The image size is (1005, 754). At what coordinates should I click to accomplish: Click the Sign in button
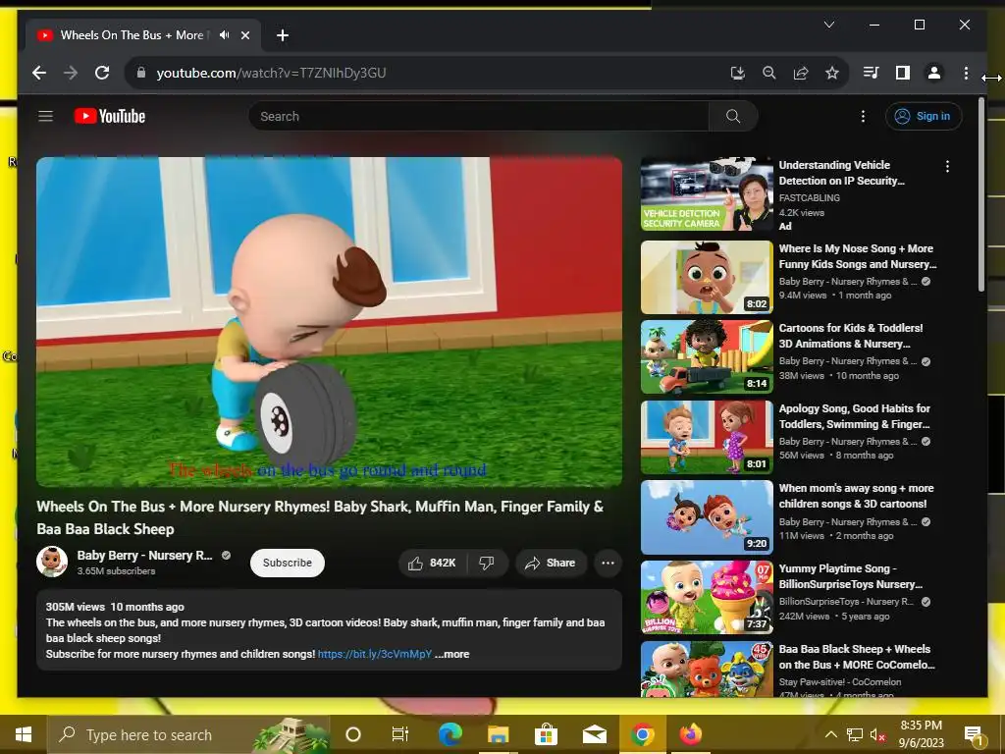pyautogui.click(x=924, y=116)
